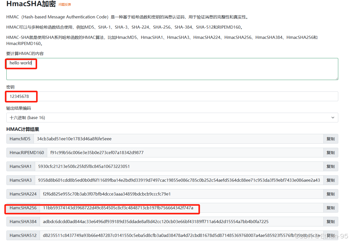349x242 pixels.
Task: Click the HamcMD5 algorithm label
Action: click(20, 139)
